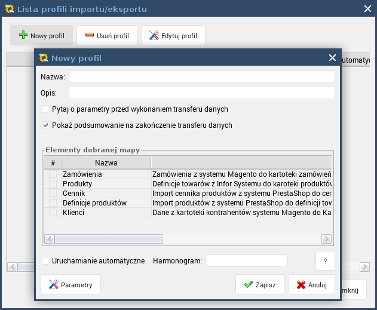Enable Uruchamianie automatyczne checkbox
This screenshot has height=310, width=377.
point(45,261)
